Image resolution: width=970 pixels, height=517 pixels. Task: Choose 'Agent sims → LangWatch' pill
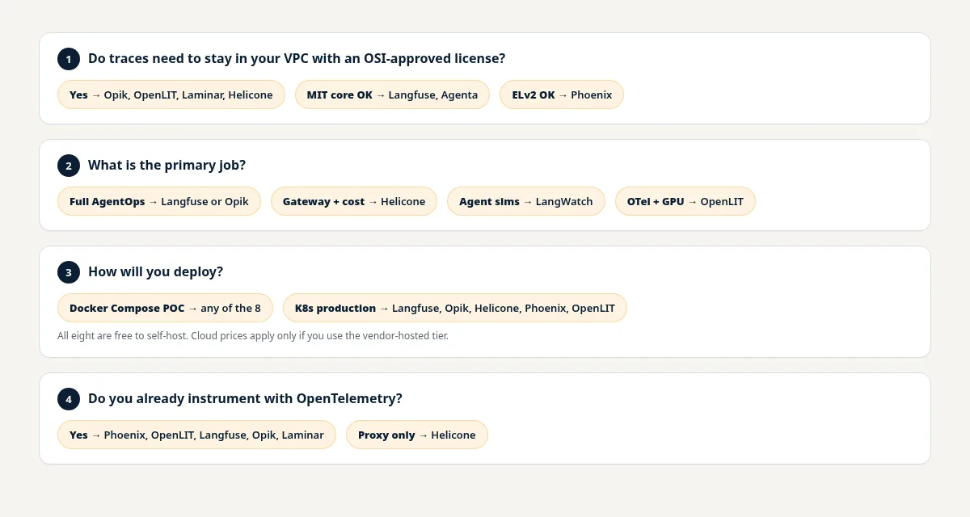click(x=526, y=201)
